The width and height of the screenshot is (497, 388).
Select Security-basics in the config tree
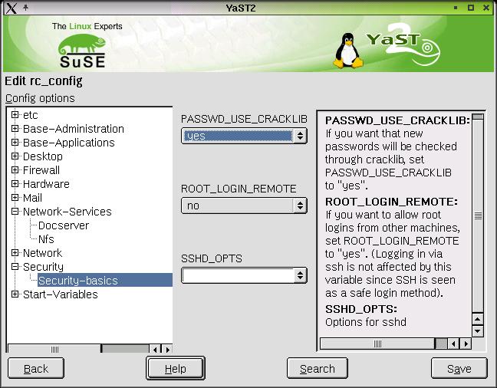tap(77, 281)
